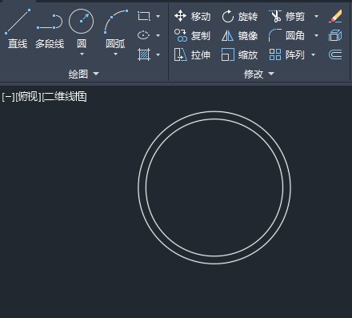Expand the Hatch tool dropdown arrow
352x318 pixels.
158,54
